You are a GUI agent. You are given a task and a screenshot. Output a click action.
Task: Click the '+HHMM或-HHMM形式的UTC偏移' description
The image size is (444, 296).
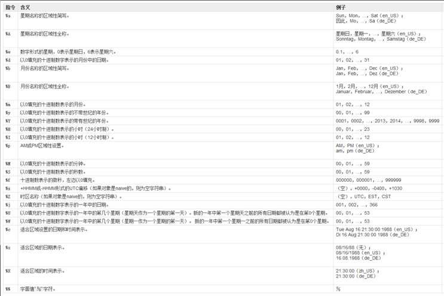[96, 188]
